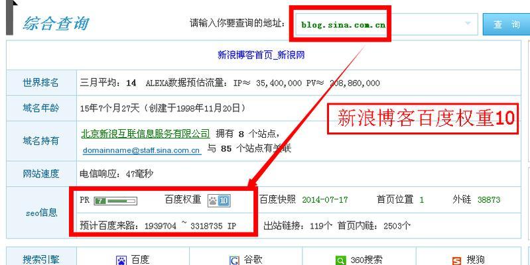Click the 首页内链: 2503个 text

[374, 226]
